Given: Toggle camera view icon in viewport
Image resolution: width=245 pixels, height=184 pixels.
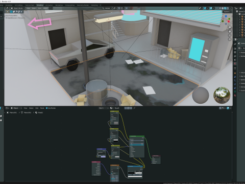Looking at the screenshot, I should pos(230,35).
